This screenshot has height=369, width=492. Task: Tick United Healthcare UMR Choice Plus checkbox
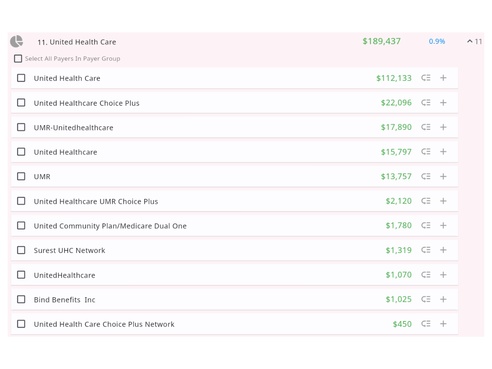[21, 201]
